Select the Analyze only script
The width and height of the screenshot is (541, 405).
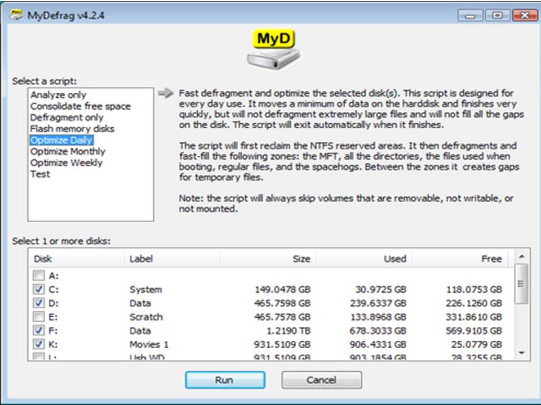(58, 94)
